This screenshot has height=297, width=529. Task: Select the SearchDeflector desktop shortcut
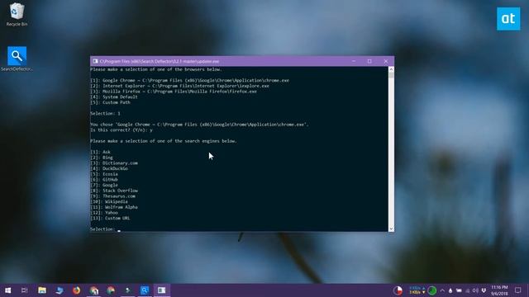click(17, 59)
